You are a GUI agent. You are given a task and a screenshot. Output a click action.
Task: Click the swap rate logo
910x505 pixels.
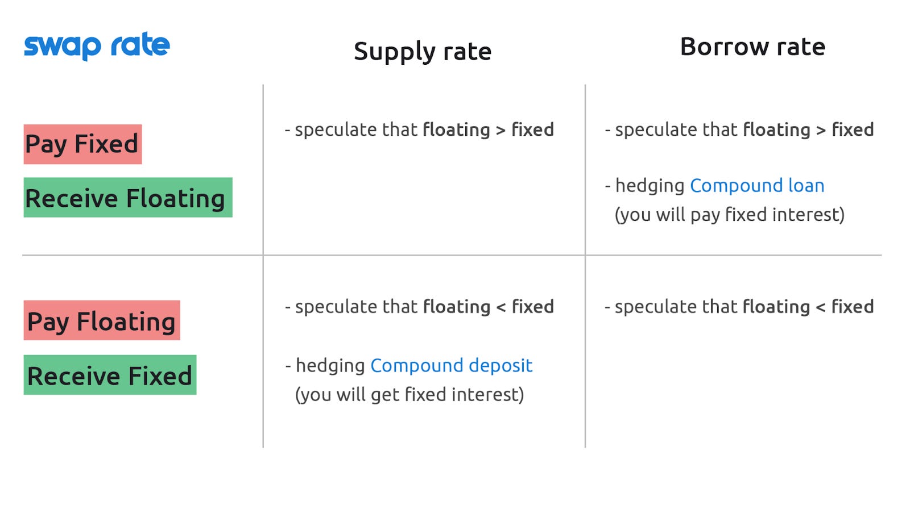coord(97,45)
